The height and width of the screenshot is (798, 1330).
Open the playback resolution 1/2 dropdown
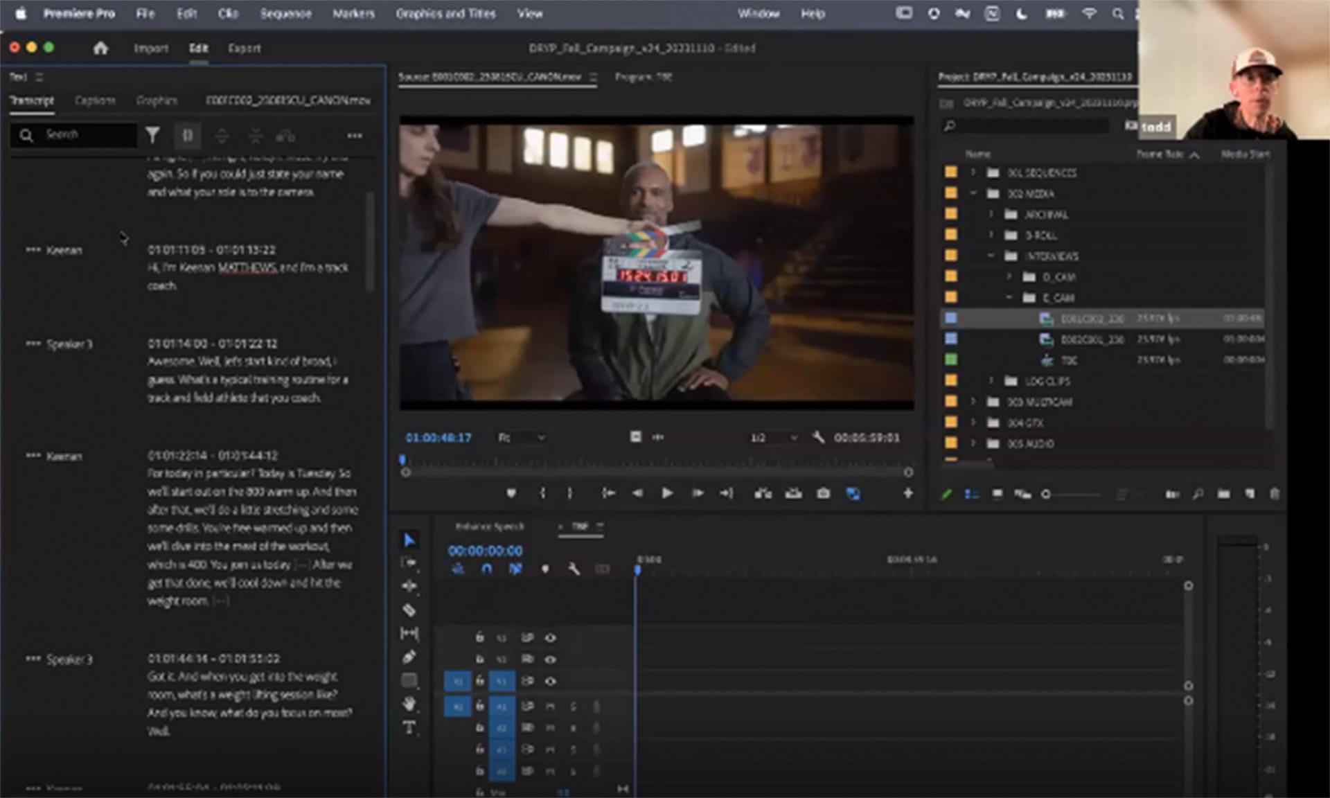click(x=774, y=438)
